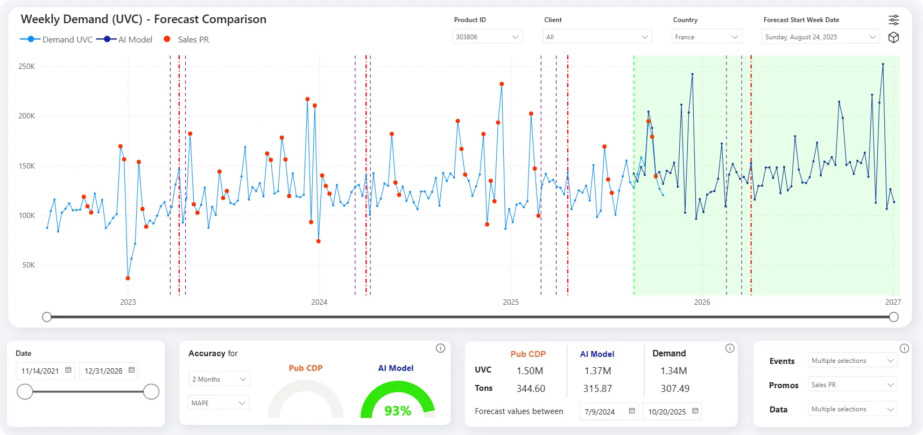Expand the Data multiple selections dropdown
The image size is (923, 435).
tap(852, 409)
